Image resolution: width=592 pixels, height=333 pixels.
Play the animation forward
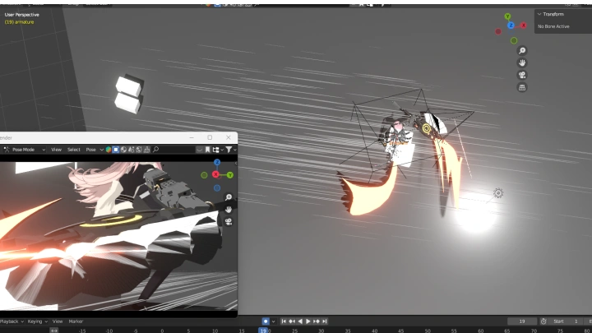[308, 321]
